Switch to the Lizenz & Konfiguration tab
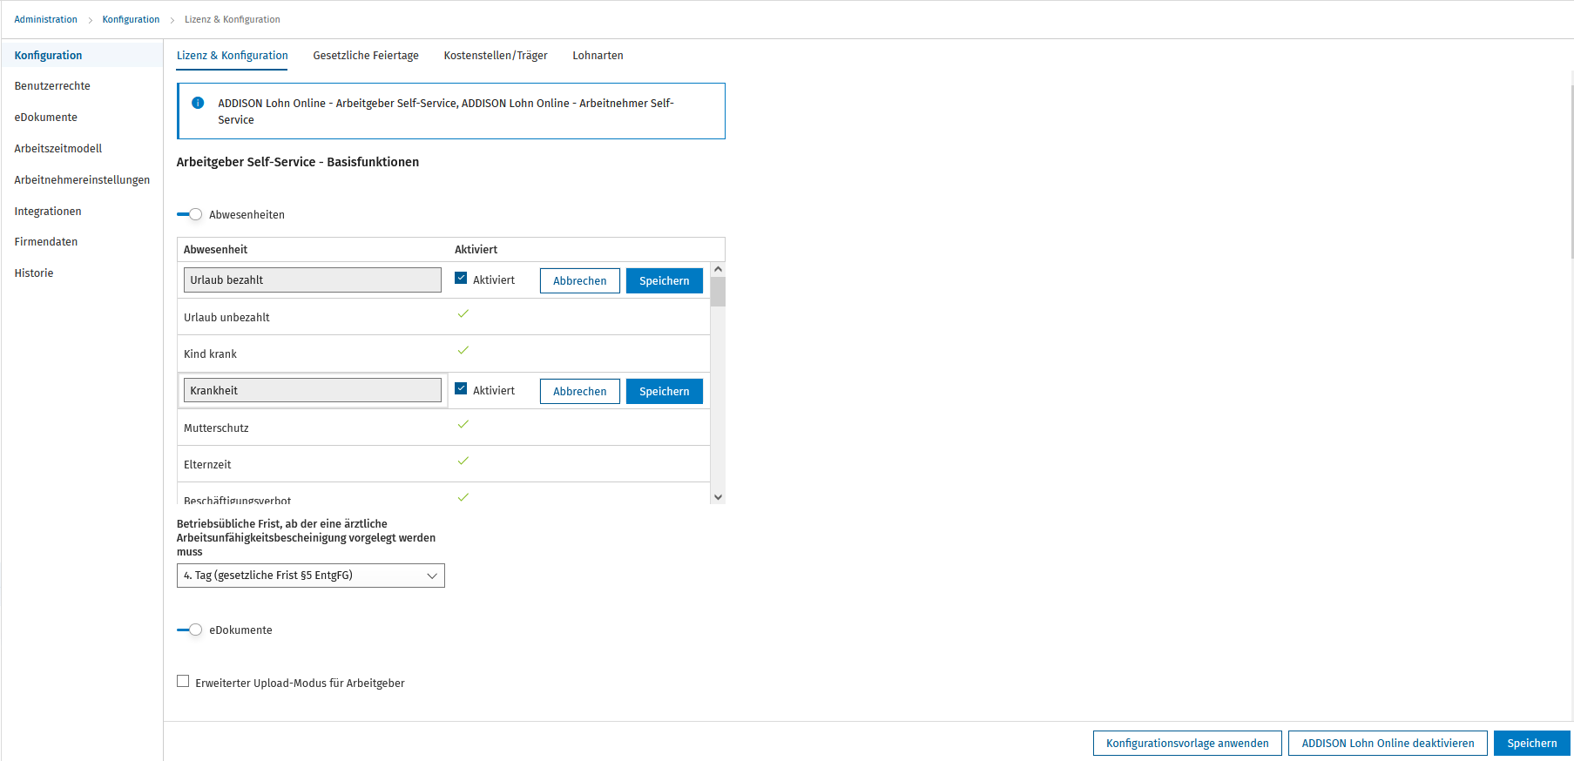Viewport: 1574px width, 761px height. click(x=233, y=56)
